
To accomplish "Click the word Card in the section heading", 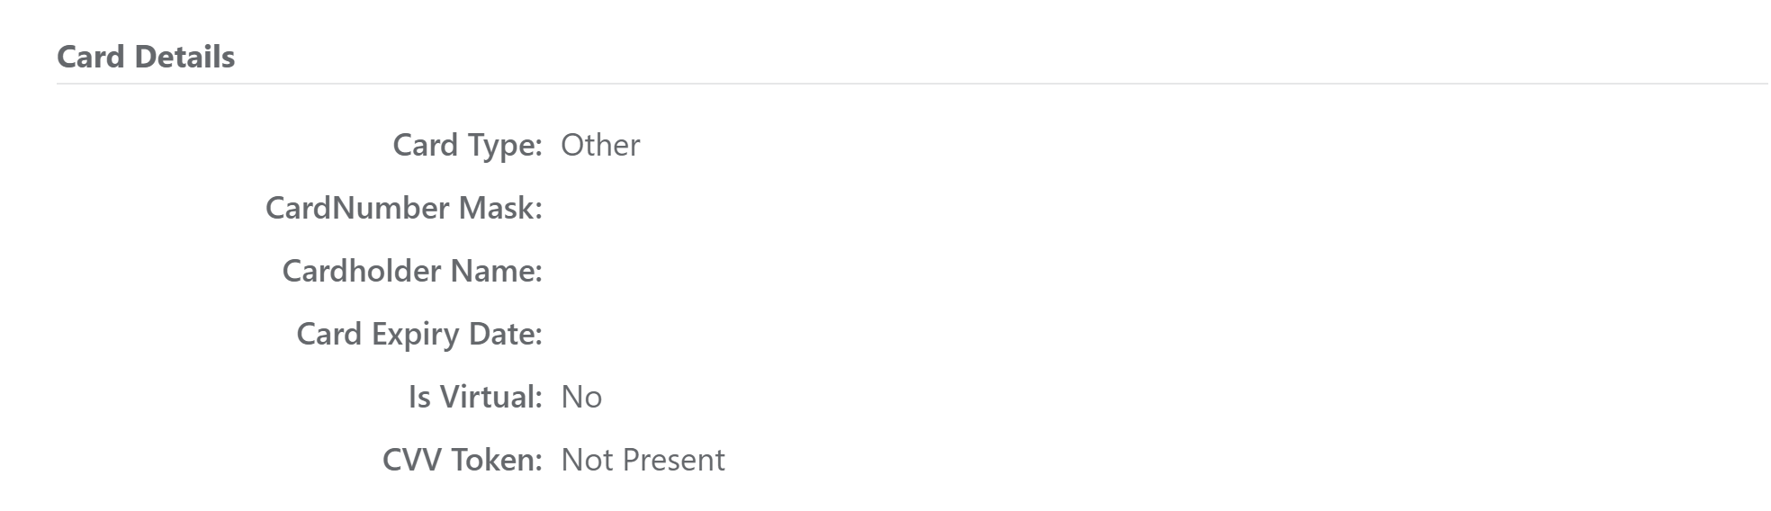I will 90,57.
